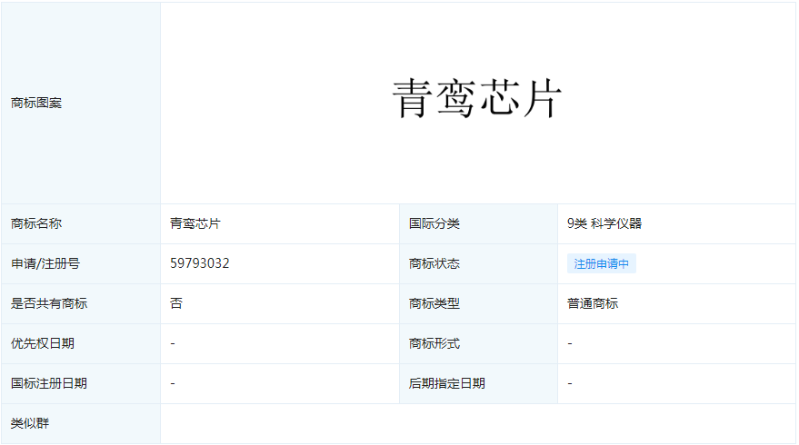Image resolution: width=799 pixels, height=445 pixels.
Task: Select the 否 value for shared trademark
Action: click(176, 303)
